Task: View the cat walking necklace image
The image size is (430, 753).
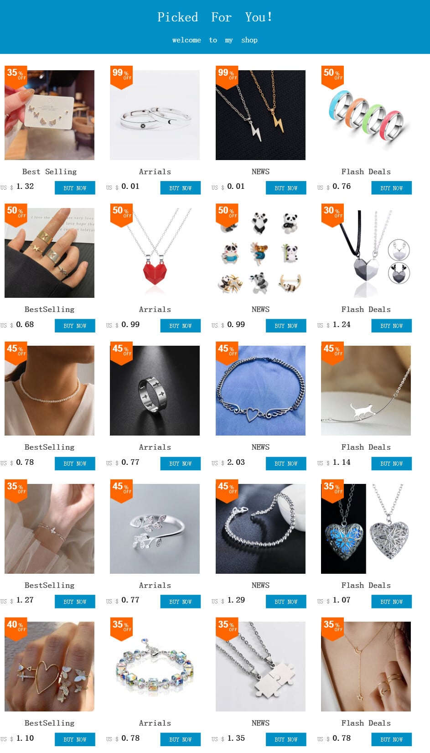Action: pyautogui.click(x=366, y=390)
